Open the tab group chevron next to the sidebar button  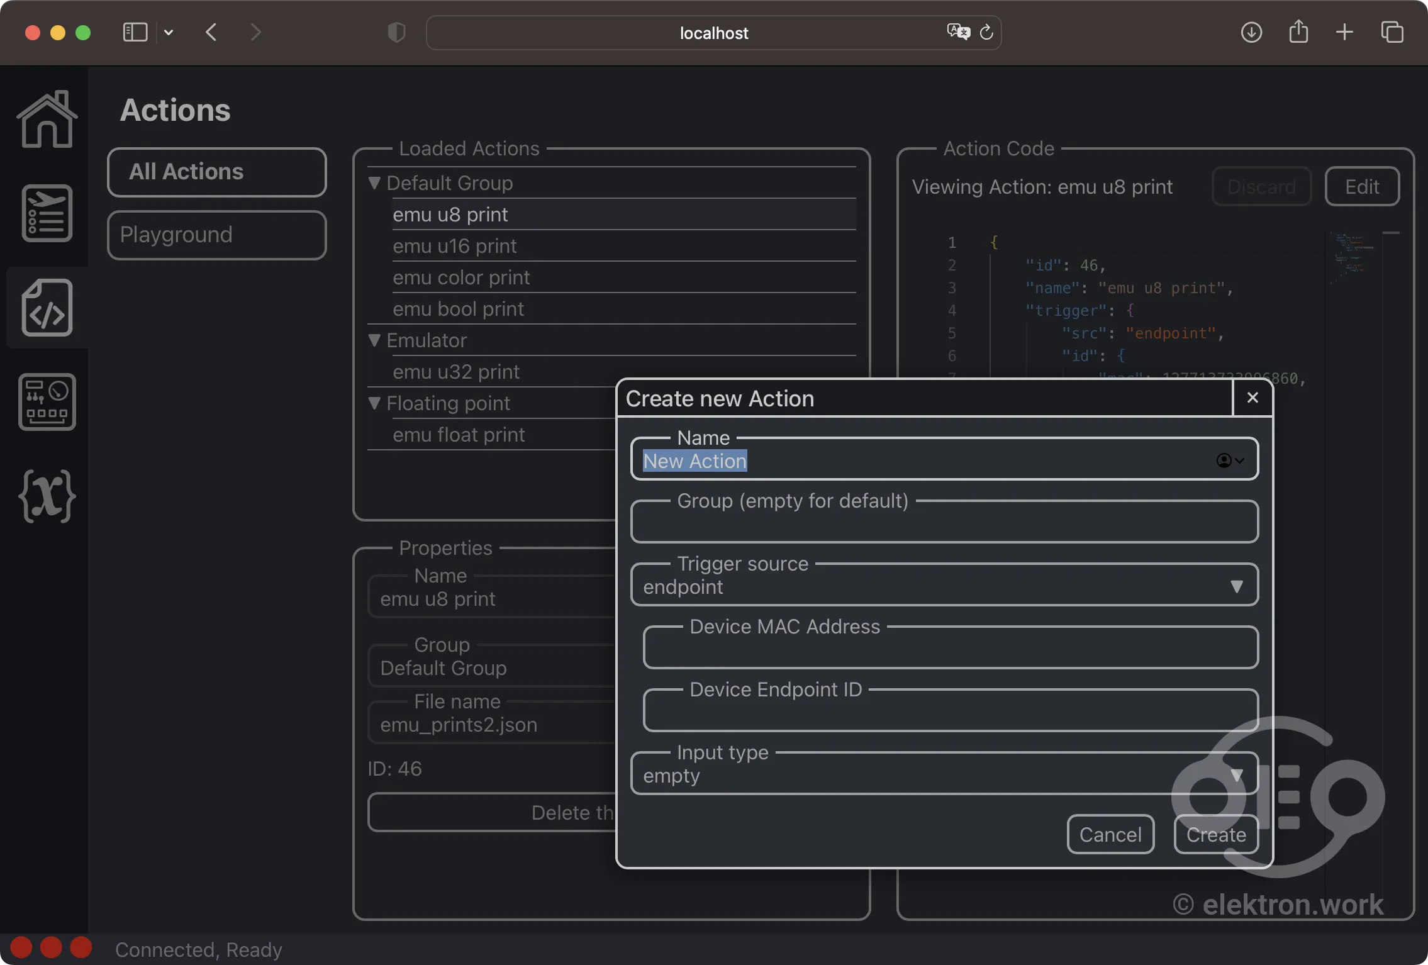click(169, 32)
